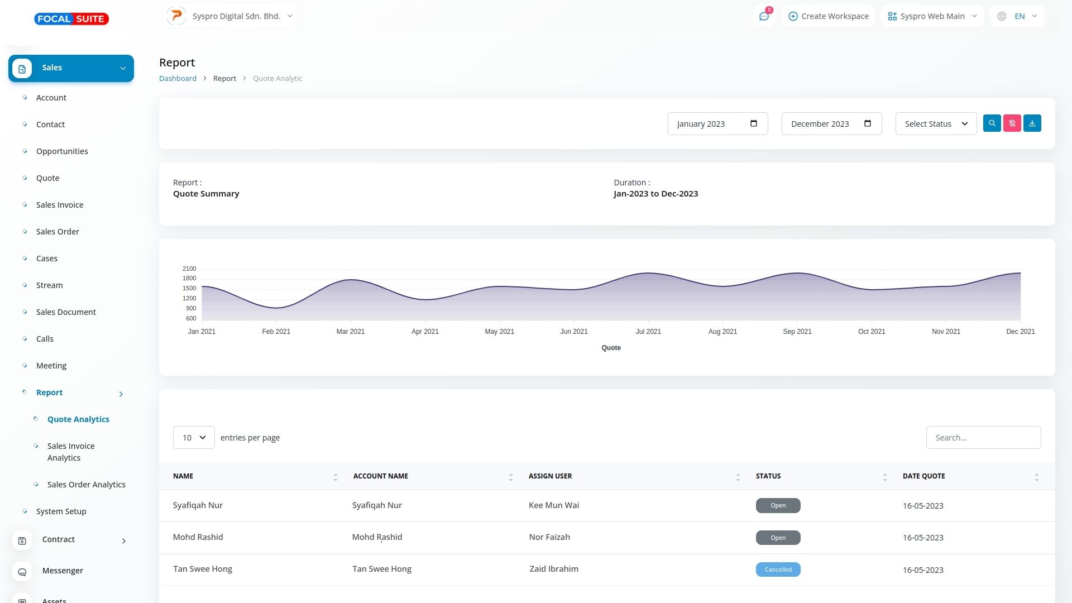Click the pink reset filter icon button
Screen dimensions: 1072x603
(1012, 123)
